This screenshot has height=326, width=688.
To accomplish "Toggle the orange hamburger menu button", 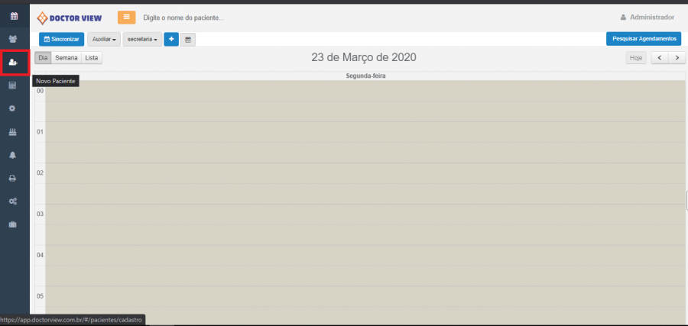I will pos(126,17).
